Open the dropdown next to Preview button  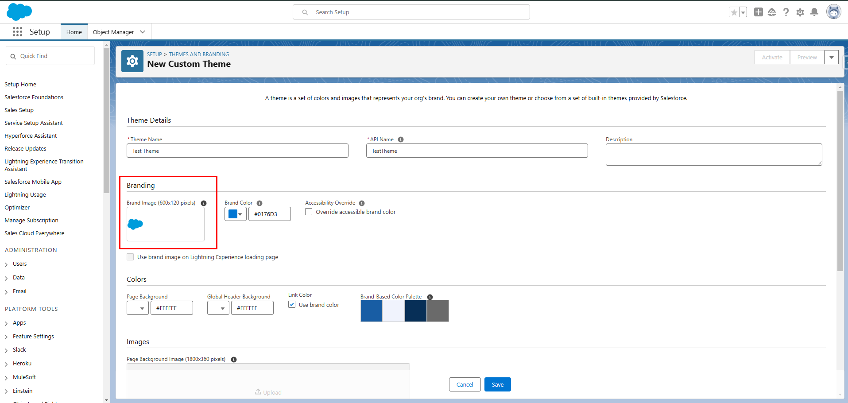coord(832,57)
